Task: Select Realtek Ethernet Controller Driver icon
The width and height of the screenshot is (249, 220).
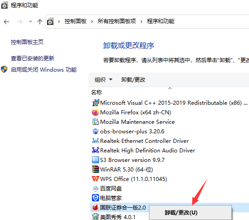Action: click(96, 141)
